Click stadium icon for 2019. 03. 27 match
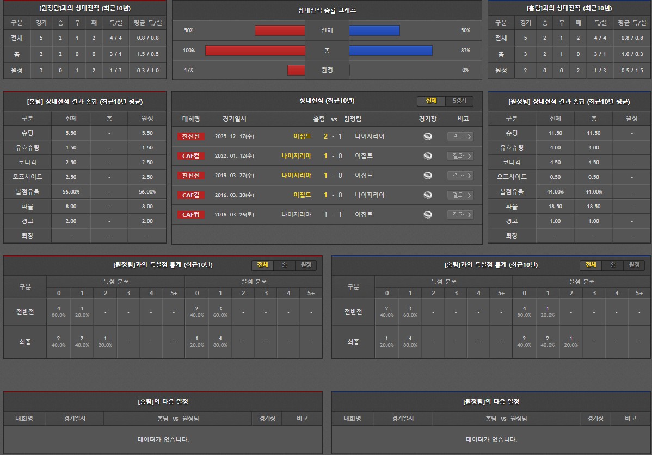This screenshot has width=652, height=455. coord(428,176)
